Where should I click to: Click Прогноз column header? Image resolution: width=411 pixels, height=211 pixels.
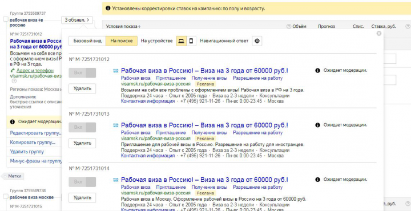click(x=327, y=26)
